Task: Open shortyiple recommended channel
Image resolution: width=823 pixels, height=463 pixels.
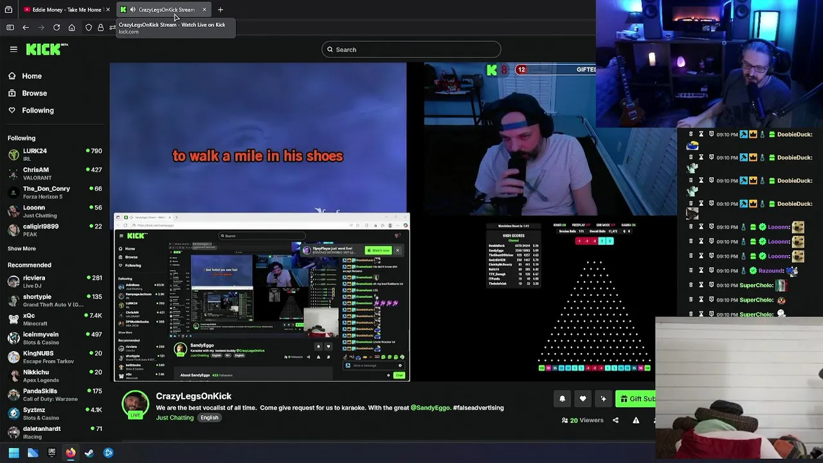Action: (55, 300)
